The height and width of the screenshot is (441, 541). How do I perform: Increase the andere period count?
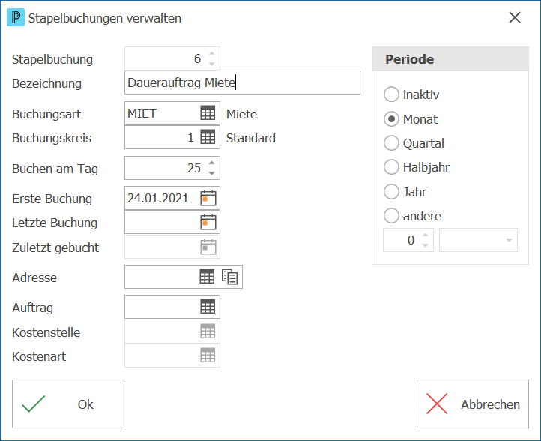pyautogui.click(x=426, y=235)
